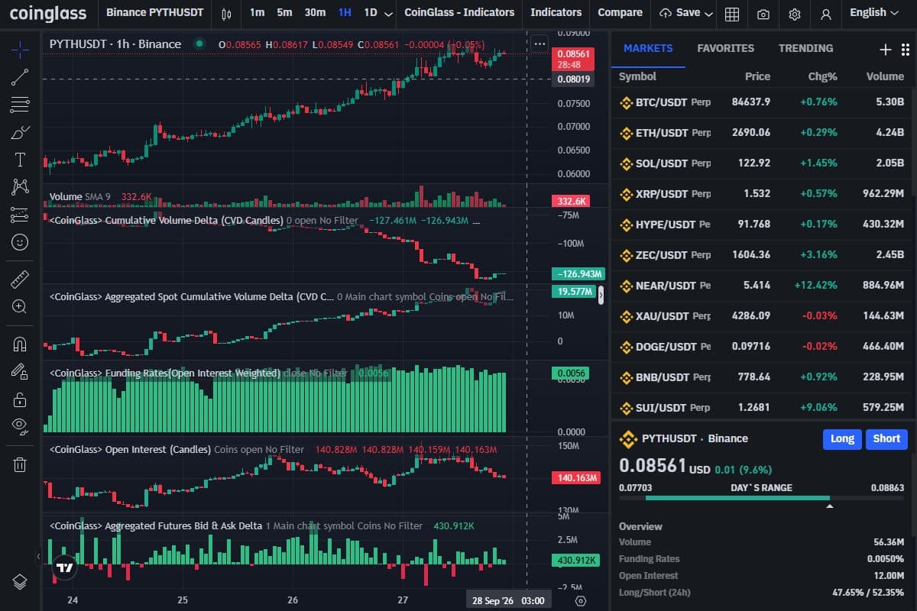The width and height of the screenshot is (917, 611).
Task: Select the SOL/USDT Perp row
Action: click(x=763, y=163)
